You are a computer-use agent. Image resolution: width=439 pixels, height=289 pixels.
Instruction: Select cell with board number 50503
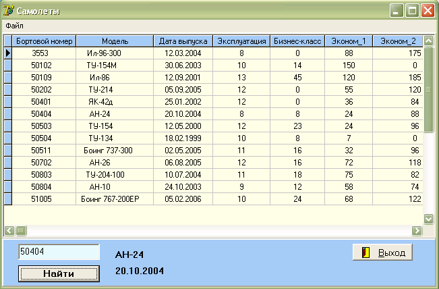pos(44,126)
